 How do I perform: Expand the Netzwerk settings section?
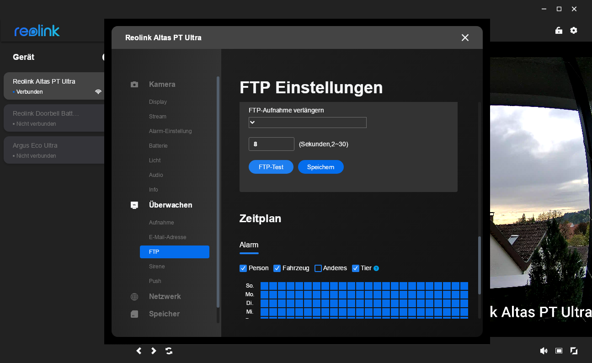point(165,297)
